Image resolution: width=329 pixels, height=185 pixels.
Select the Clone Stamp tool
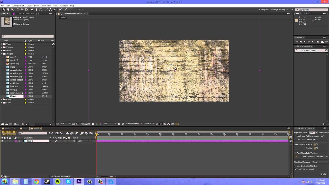click(51, 10)
